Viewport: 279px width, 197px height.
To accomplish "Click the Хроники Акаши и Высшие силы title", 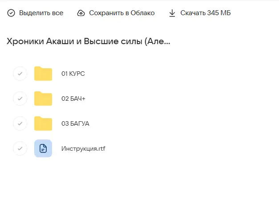I will [89, 42].
